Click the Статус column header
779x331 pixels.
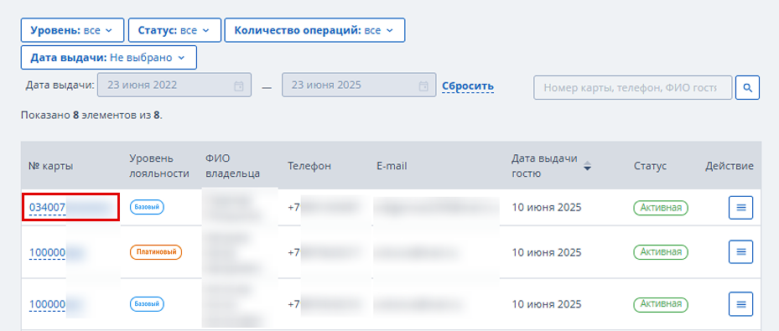click(x=650, y=166)
